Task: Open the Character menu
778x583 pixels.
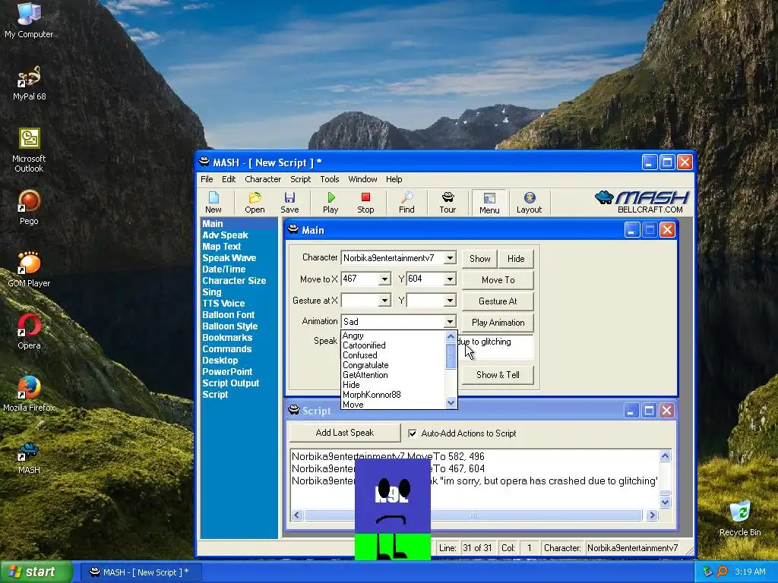Action: (263, 179)
